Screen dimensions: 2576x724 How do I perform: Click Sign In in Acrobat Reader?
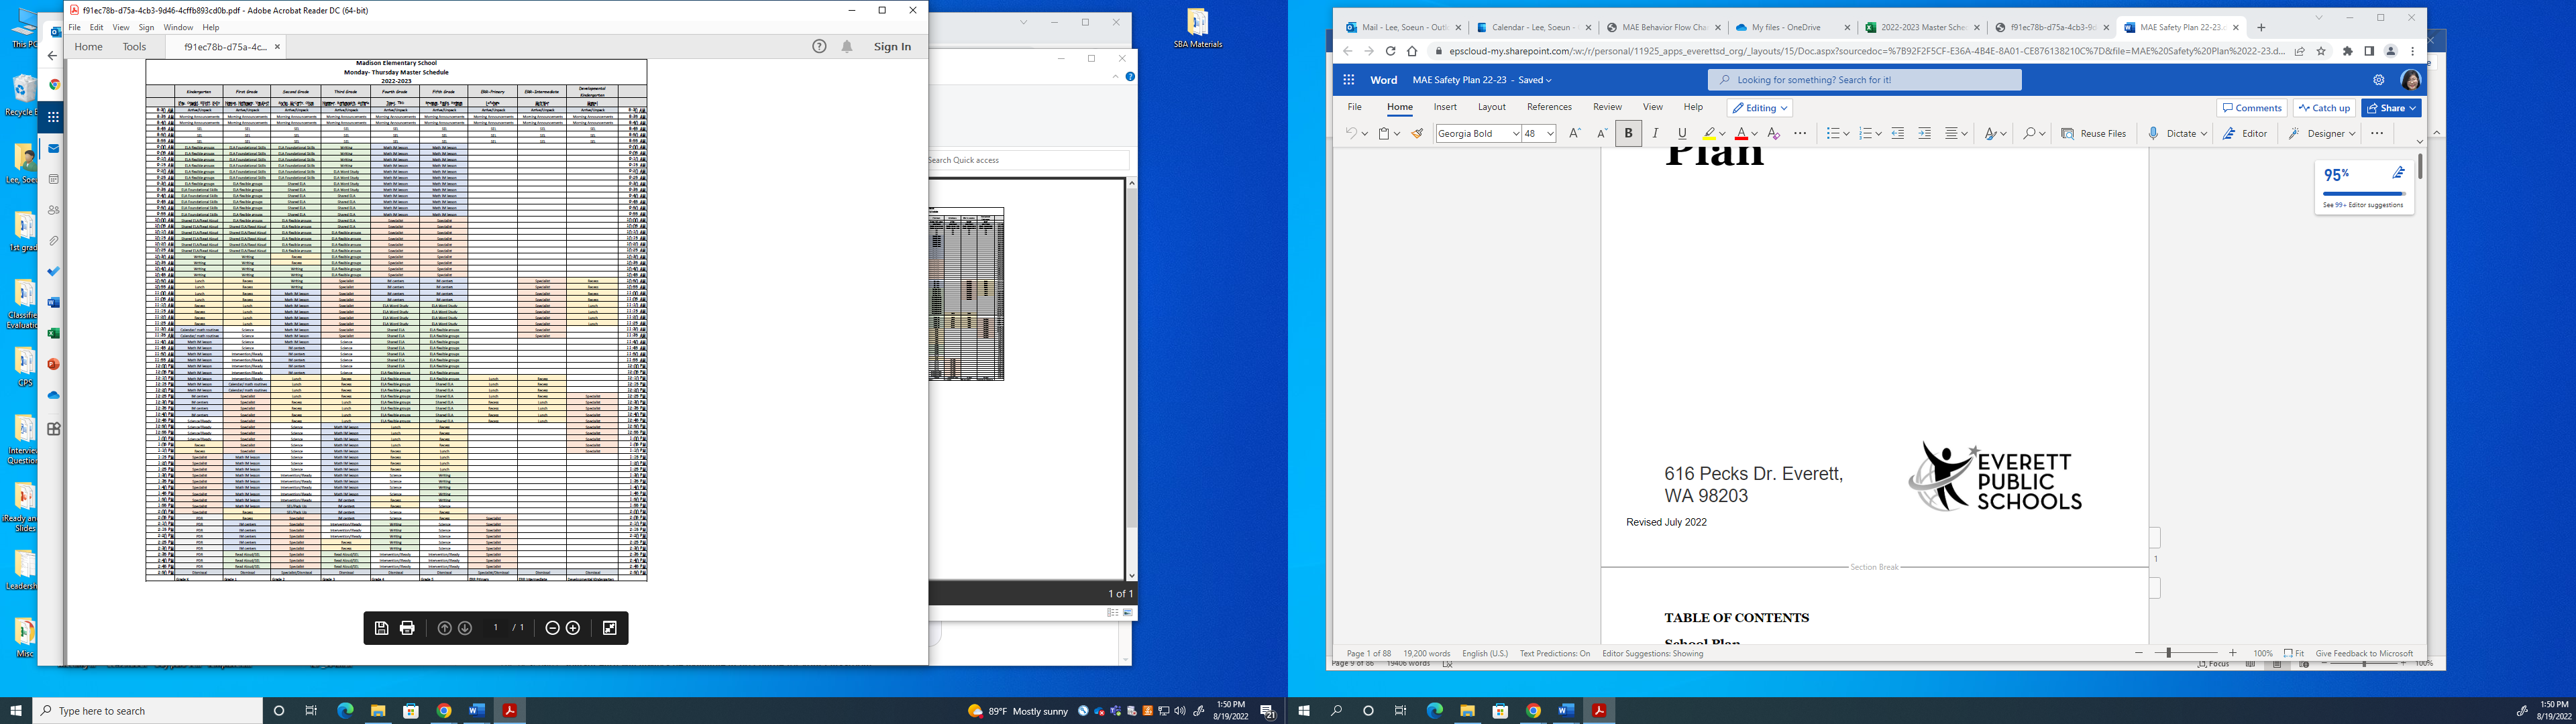(892, 46)
